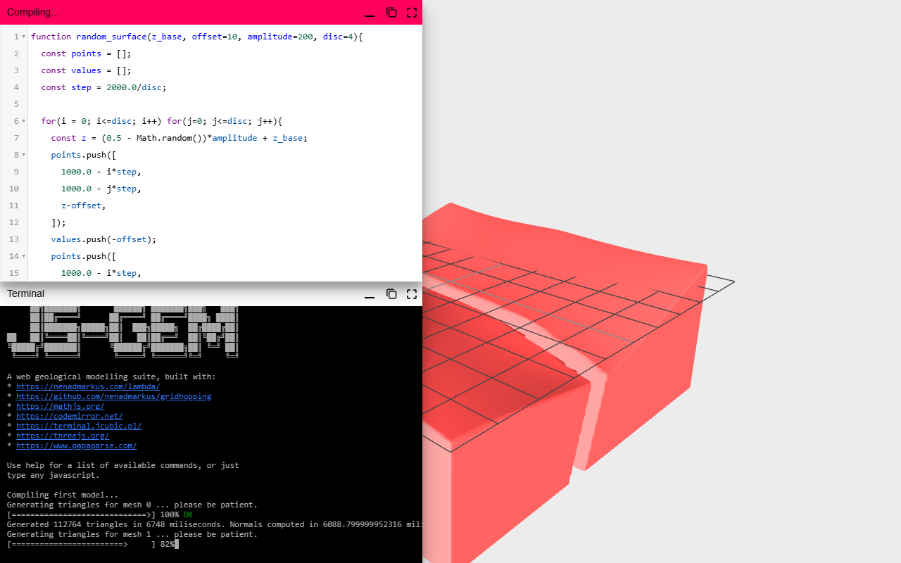Collapse code fold arrow on line 1
This screenshot has height=563, width=901.
pos(23,37)
